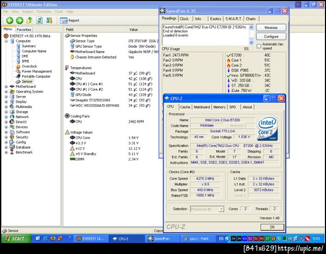Click the Refresh icon in EVEREST toolbar

39,21
